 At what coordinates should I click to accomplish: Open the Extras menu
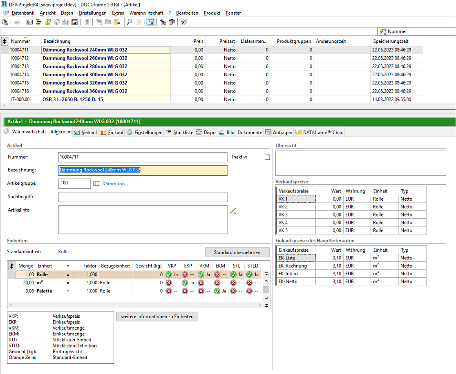tap(118, 13)
